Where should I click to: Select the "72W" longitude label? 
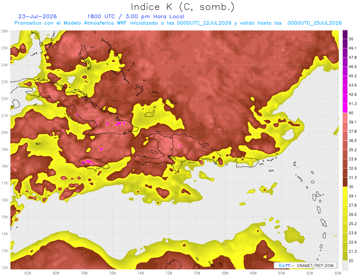tap(169, 273)
